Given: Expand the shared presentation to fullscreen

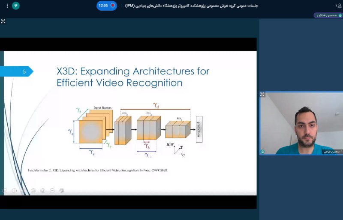Looking at the screenshot, I should pos(3,21).
